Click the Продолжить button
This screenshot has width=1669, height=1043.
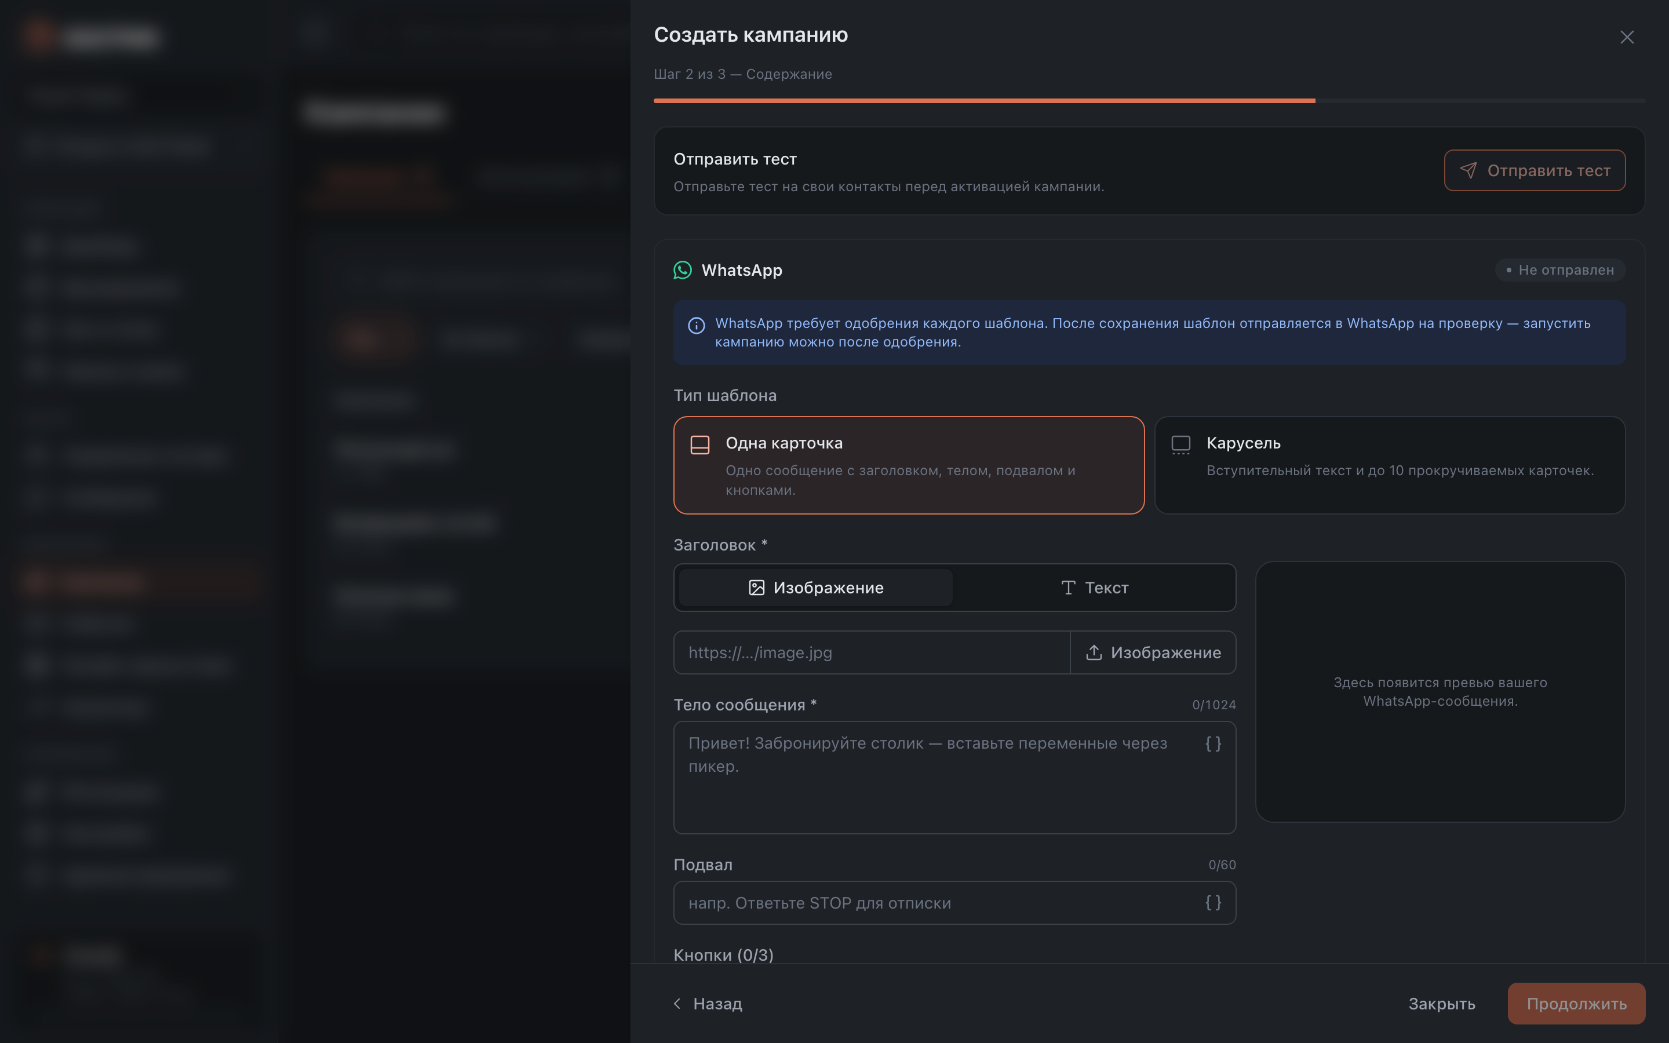click(1577, 1003)
